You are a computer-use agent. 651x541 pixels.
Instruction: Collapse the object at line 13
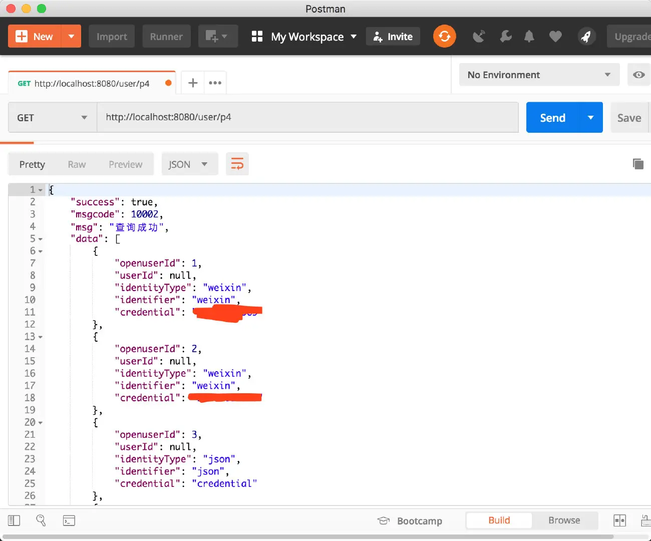click(x=41, y=337)
